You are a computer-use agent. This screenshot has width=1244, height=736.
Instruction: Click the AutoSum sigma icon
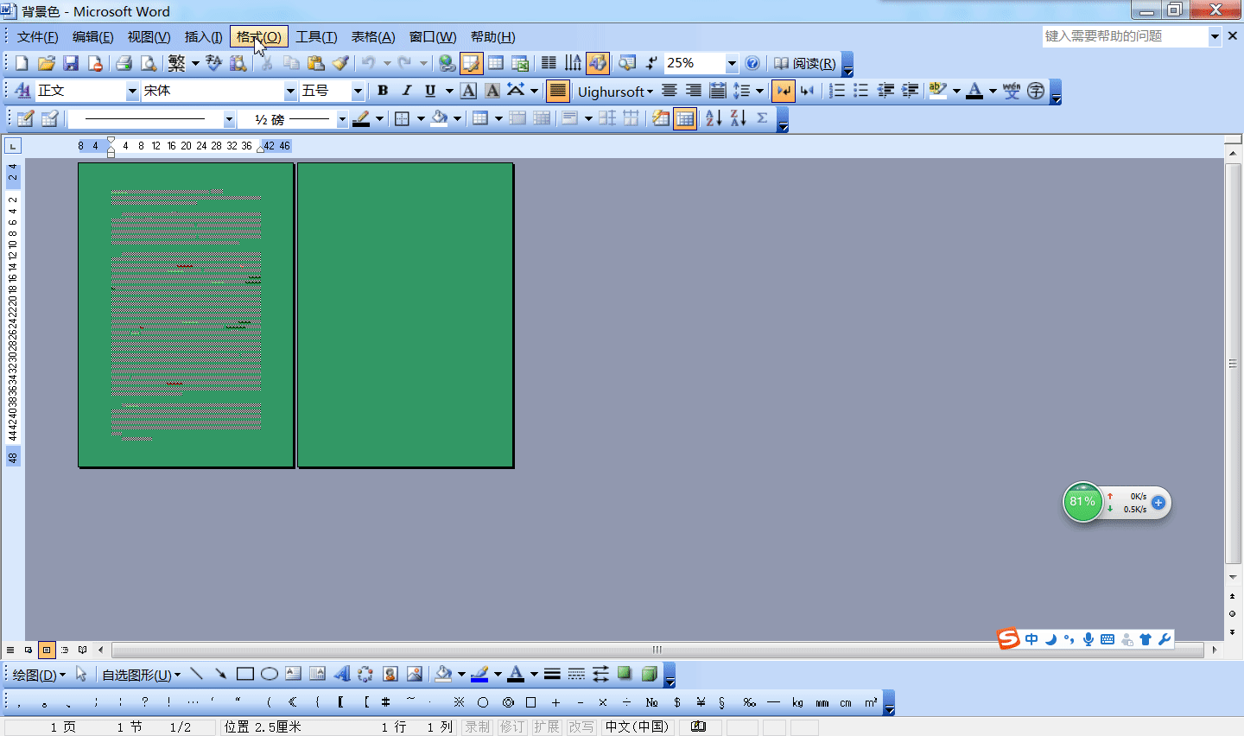click(762, 118)
